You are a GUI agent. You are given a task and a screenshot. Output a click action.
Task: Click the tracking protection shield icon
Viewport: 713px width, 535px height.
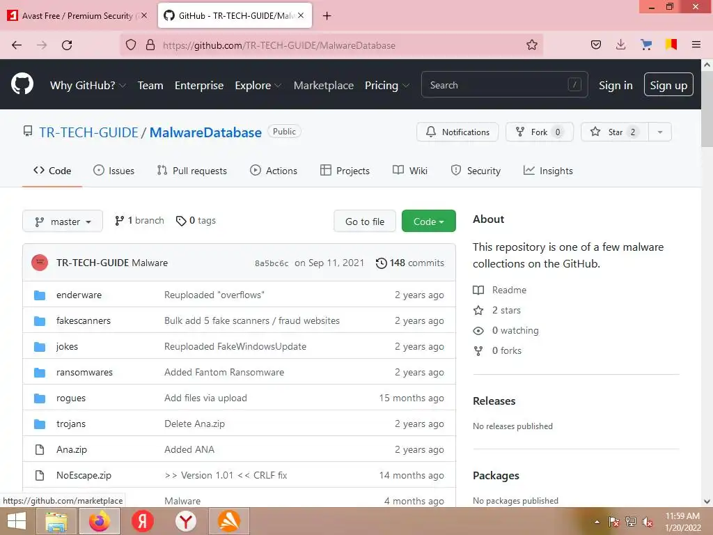[x=131, y=45]
